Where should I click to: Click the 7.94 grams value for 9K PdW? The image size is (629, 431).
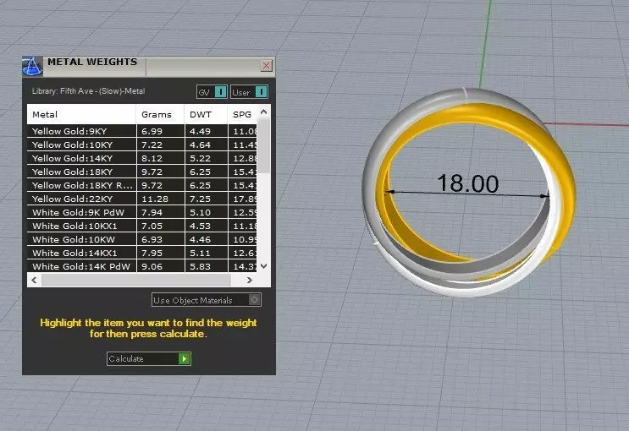point(152,213)
